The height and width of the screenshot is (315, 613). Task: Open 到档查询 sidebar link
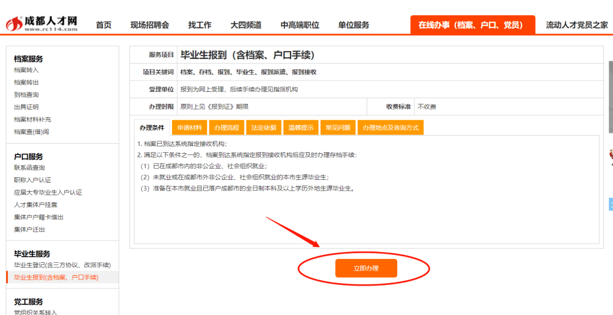click(26, 95)
